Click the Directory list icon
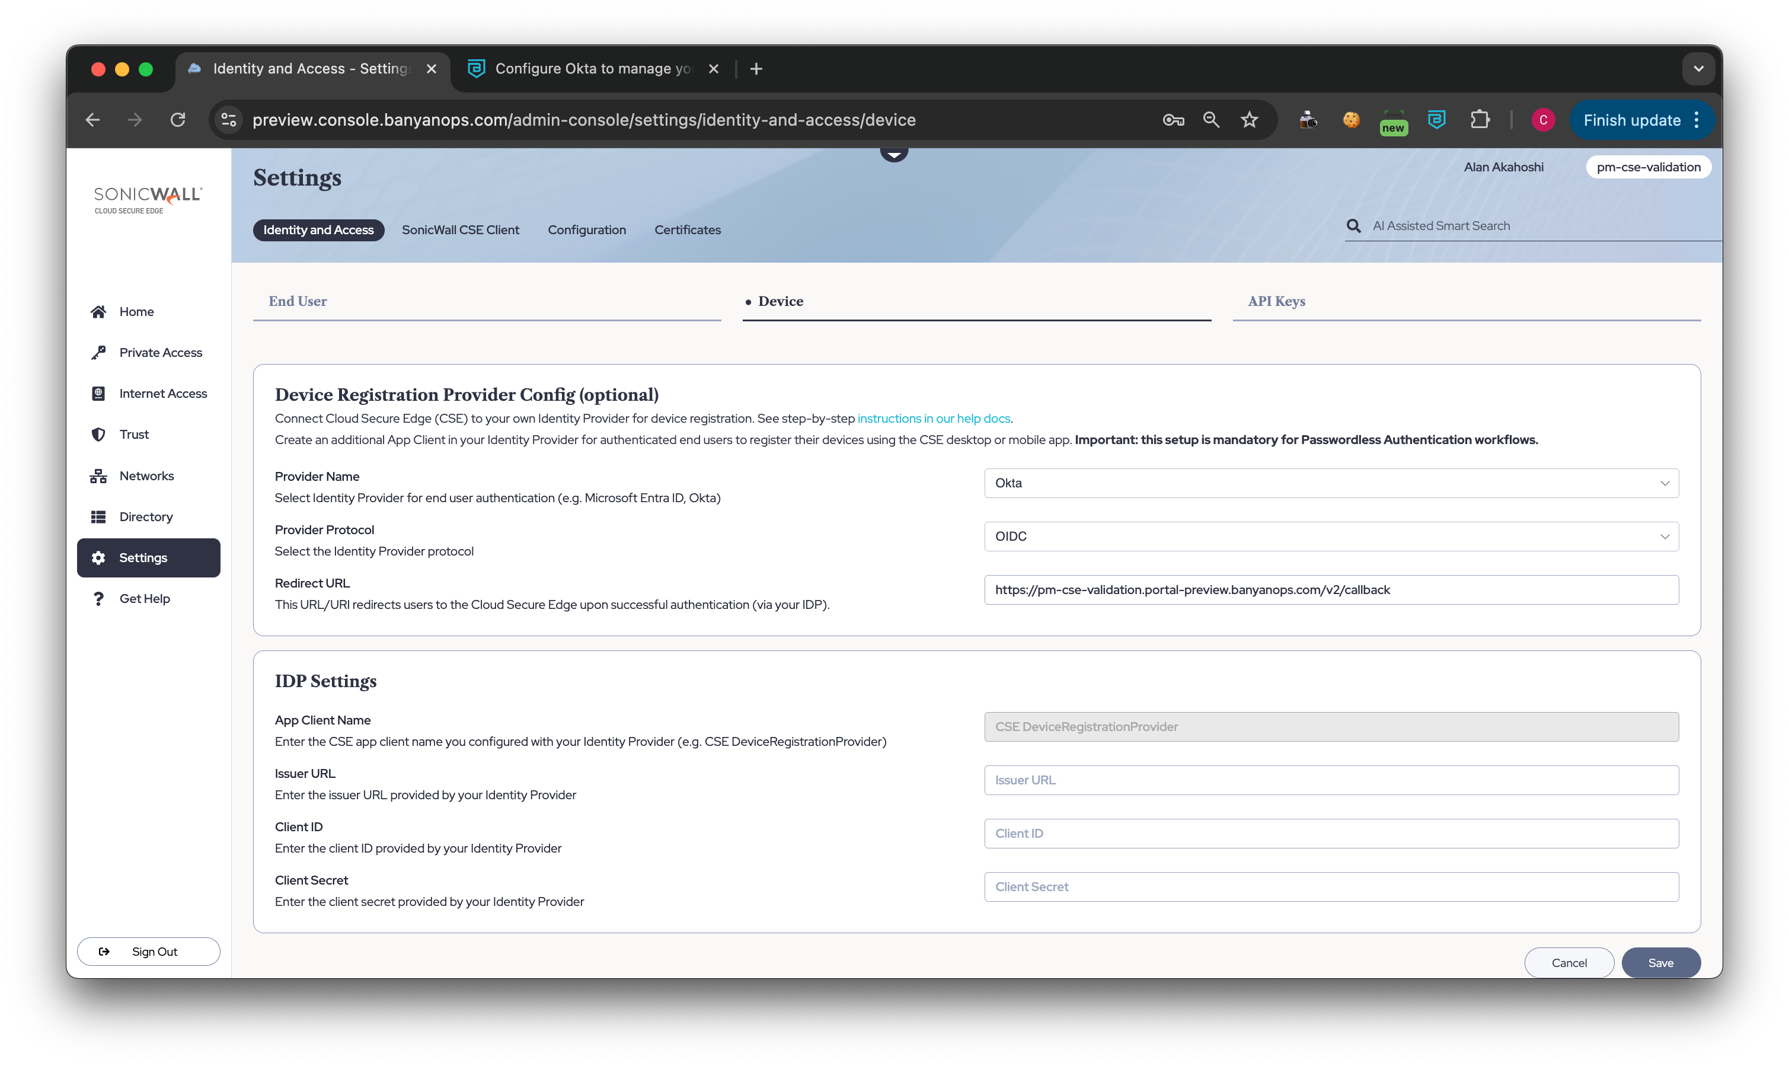 coord(98,517)
